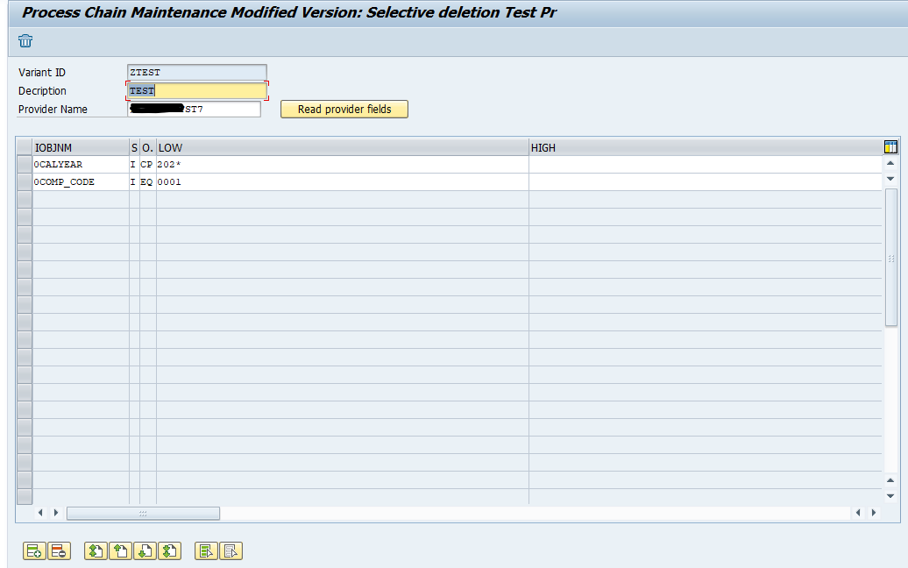Click the second copy-selection icon with pointer arrow
The height and width of the screenshot is (568, 908).
(231, 551)
